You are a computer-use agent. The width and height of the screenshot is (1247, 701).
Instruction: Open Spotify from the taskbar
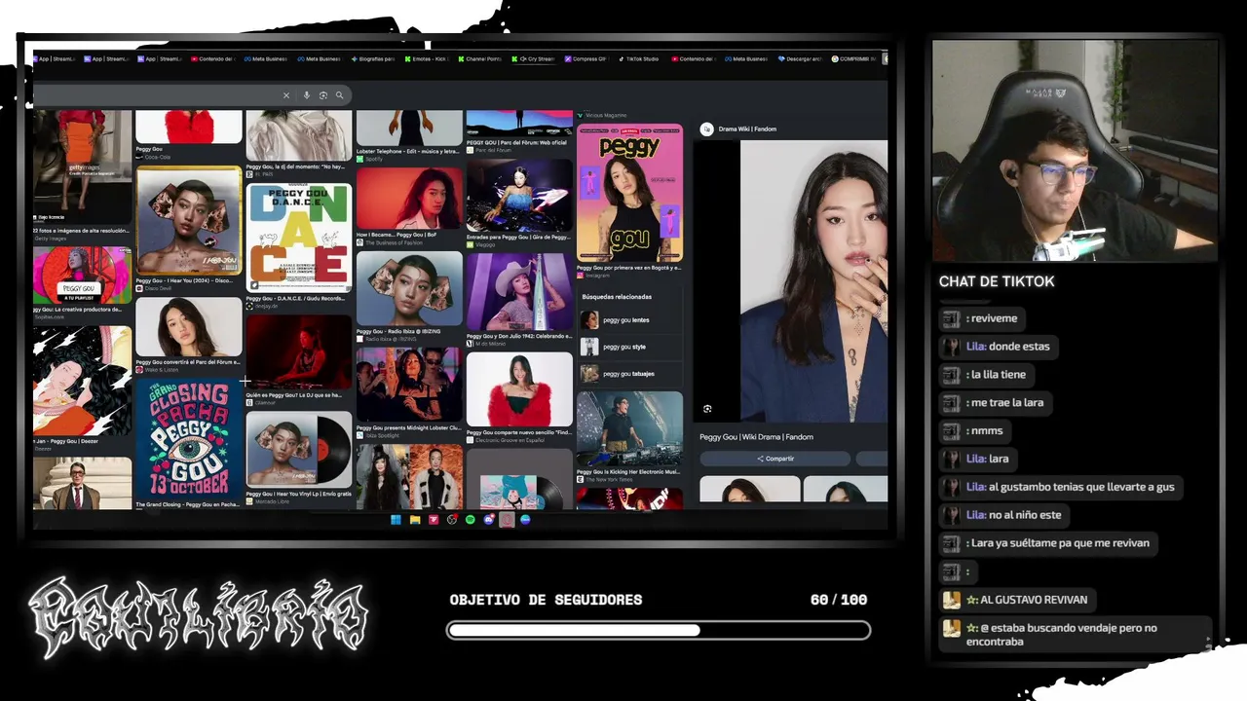(x=471, y=520)
